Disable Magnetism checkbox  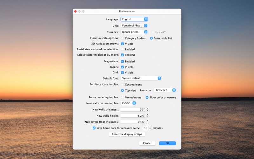(x=123, y=62)
